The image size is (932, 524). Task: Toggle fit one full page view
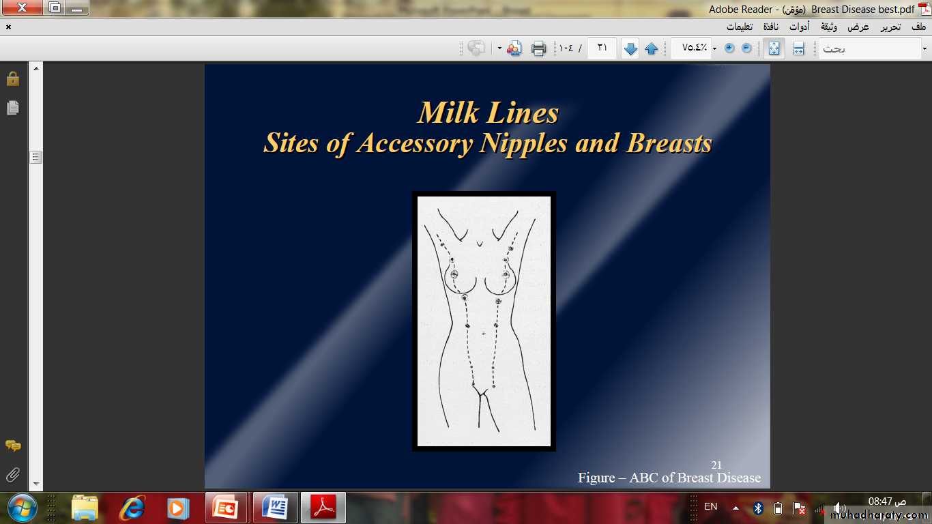[x=774, y=48]
